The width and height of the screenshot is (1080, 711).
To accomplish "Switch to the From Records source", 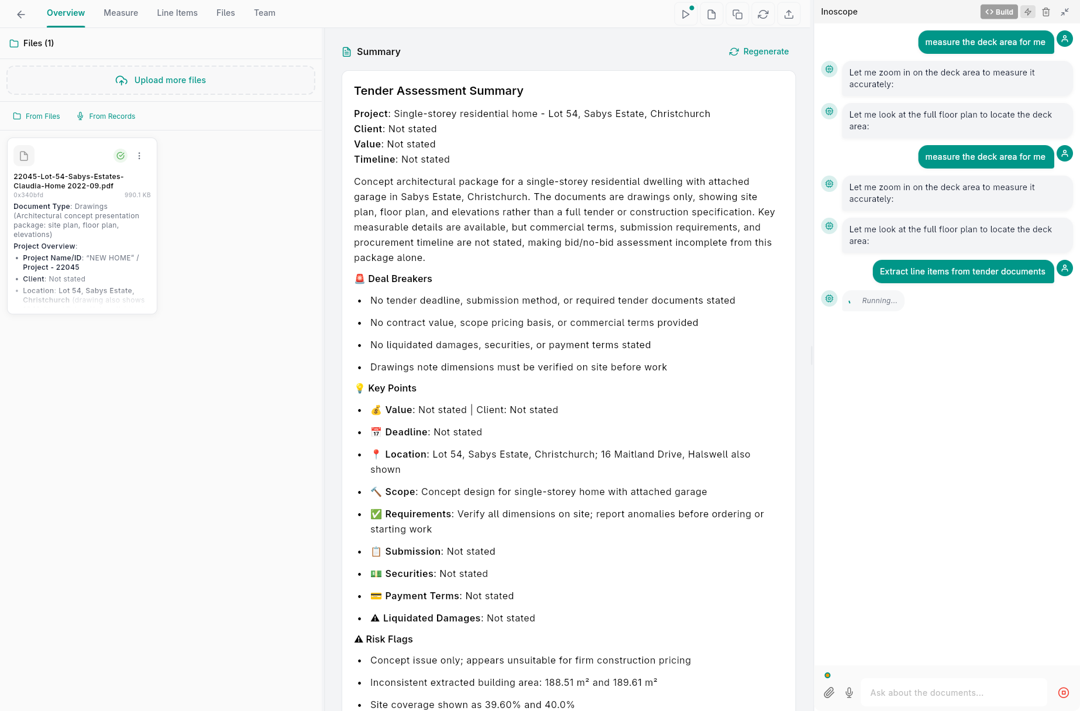I will (106, 116).
